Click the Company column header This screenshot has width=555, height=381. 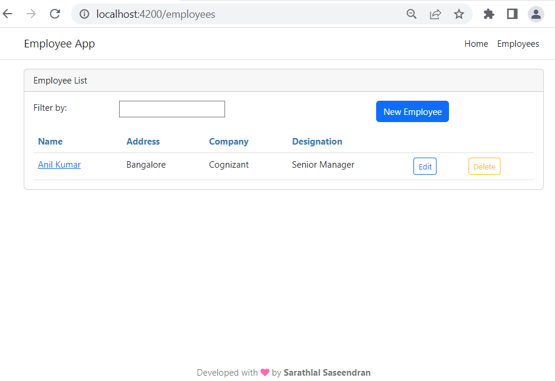pos(229,142)
